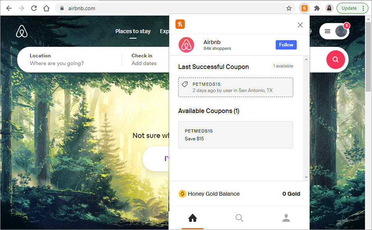Open the Airbnb user menu with avatar

coord(334,31)
